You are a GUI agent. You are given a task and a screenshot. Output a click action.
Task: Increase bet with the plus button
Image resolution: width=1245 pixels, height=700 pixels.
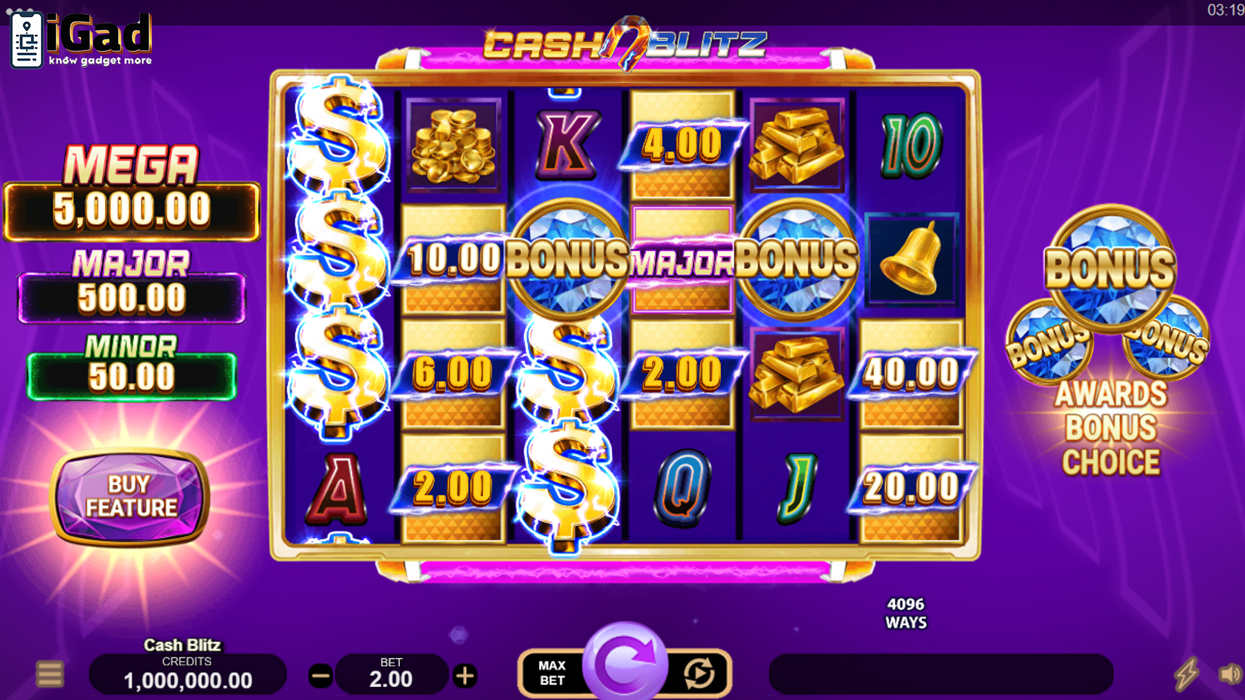click(464, 677)
